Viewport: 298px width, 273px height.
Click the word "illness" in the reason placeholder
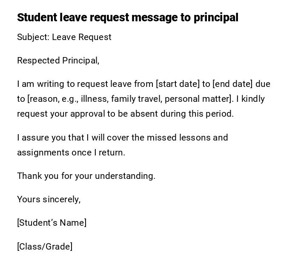click(x=94, y=99)
